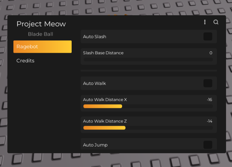Click the Auto Walk label text
Image resolution: width=232 pixels, height=167 pixels.
94,83
